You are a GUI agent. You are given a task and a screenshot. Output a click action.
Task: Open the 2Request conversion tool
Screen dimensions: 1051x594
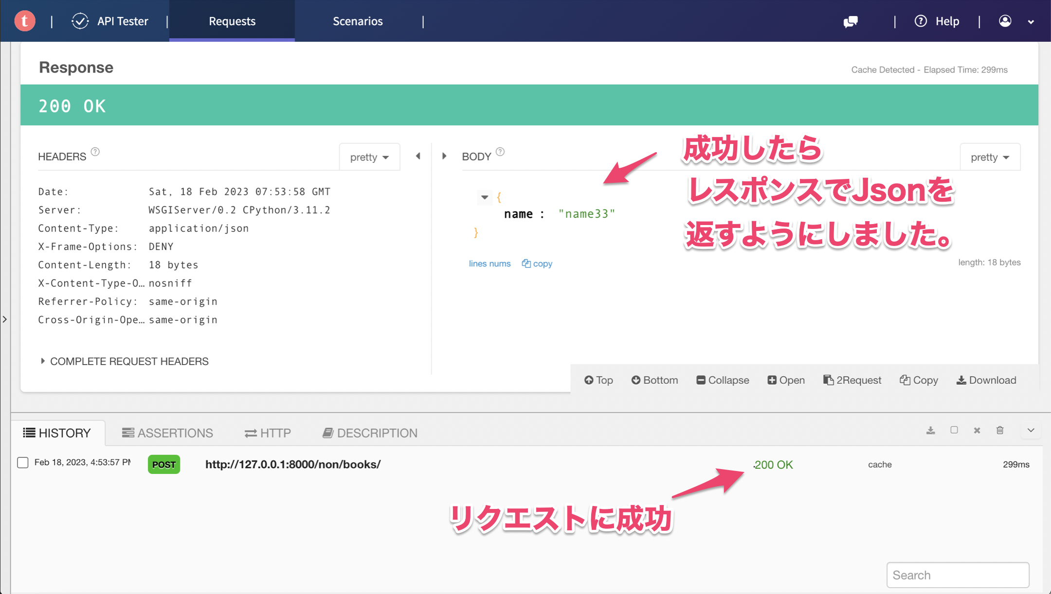(x=852, y=380)
